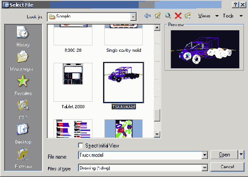This screenshot has width=248, height=177.
Task: Open the arrow menu beside Open button
Action: [x=241, y=155]
